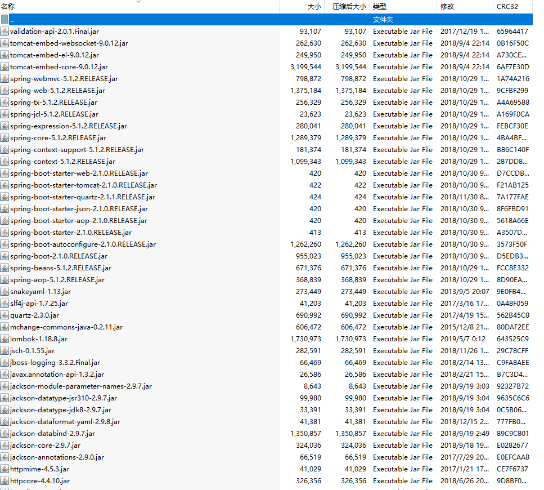The height and width of the screenshot is (490, 544).
Task: Click the icon of mchange-commons-java-0.2.11.jar
Action: coord(5,327)
